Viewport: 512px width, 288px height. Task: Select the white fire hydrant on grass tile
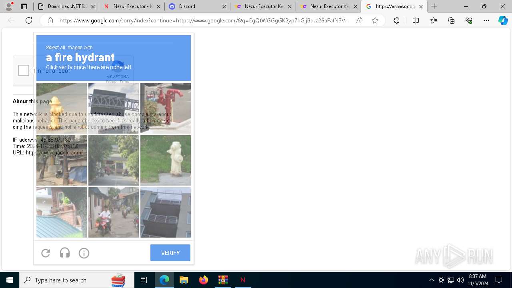(166, 160)
